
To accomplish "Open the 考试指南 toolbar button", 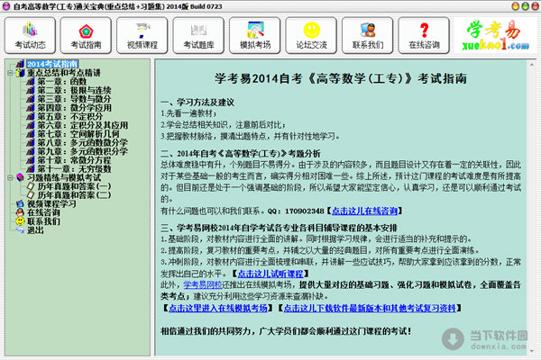I will [86, 35].
